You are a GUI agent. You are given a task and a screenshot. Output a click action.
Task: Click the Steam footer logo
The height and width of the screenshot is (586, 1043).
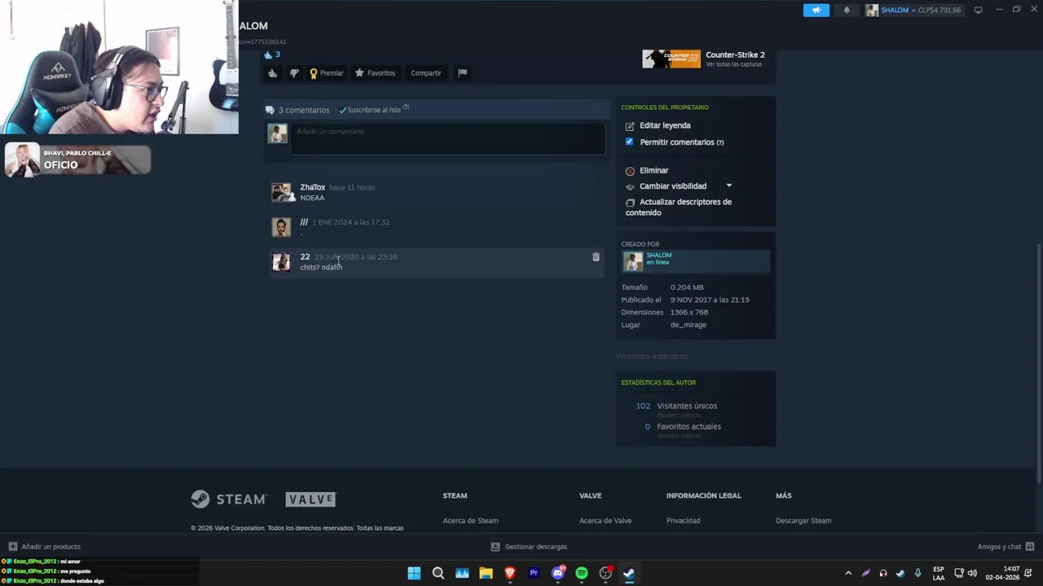click(x=229, y=499)
